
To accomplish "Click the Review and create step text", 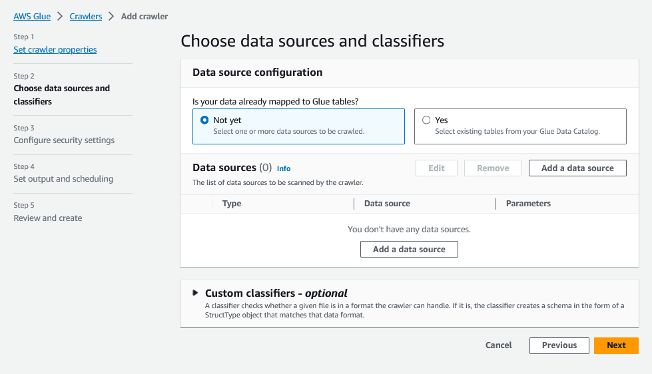I will [x=48, y=218].
